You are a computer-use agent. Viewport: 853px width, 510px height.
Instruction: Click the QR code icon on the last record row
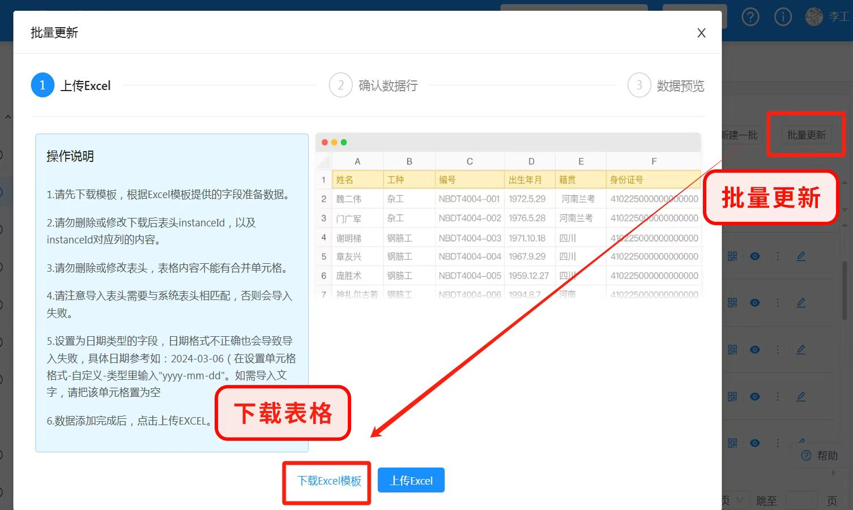[x=732, y=443]
